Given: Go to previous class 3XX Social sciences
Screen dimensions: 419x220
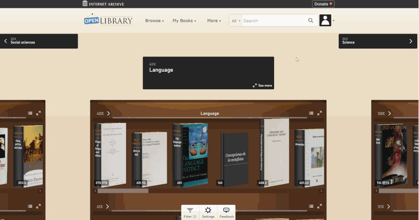Looking at the screenshot, I should 39,41.
